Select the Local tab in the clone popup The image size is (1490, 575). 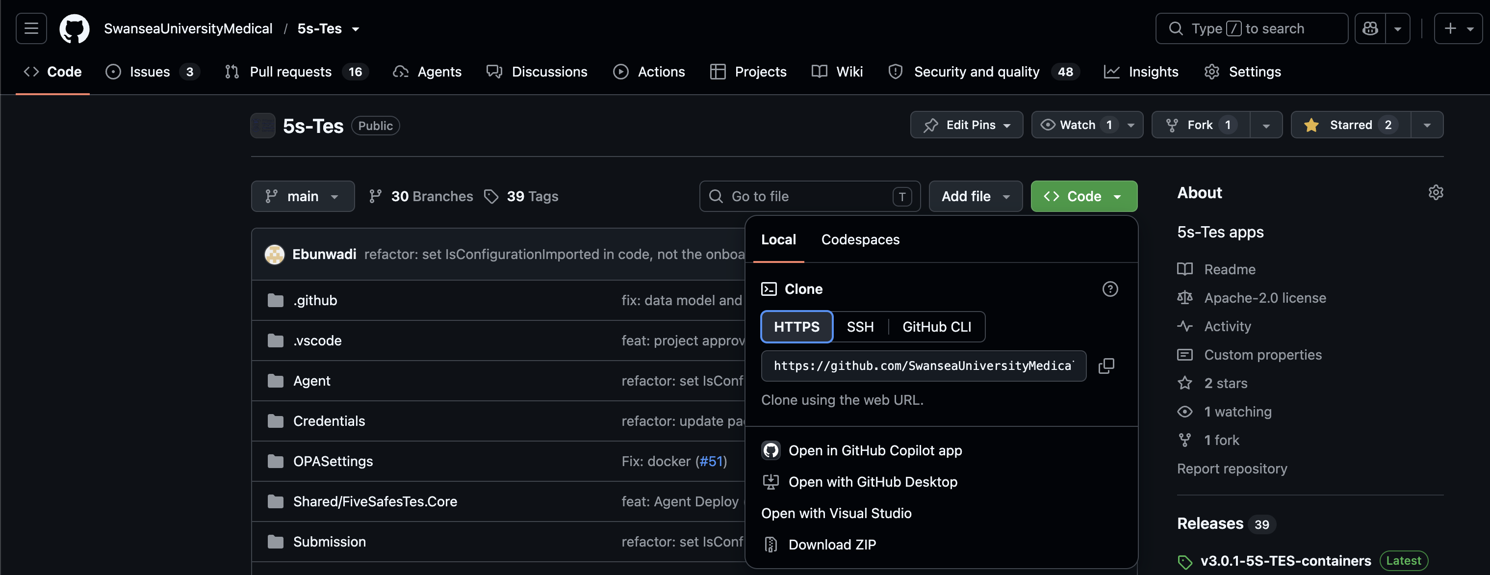click(778, 240)
